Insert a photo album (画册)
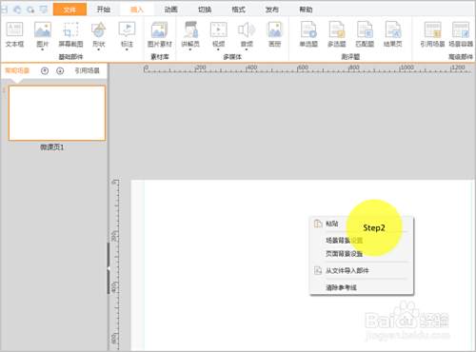The image size is (476, 352). (275, 34)
